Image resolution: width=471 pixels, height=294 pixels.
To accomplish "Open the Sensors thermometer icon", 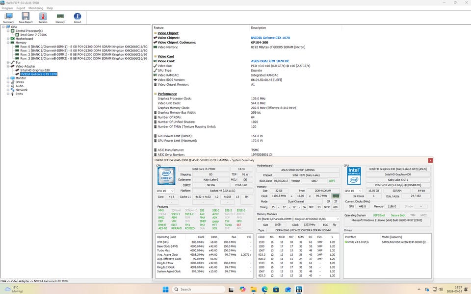I will tap(43, 18).
